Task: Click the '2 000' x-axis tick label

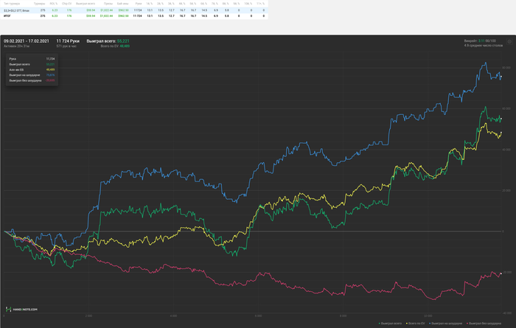Action: coord(88,315)
